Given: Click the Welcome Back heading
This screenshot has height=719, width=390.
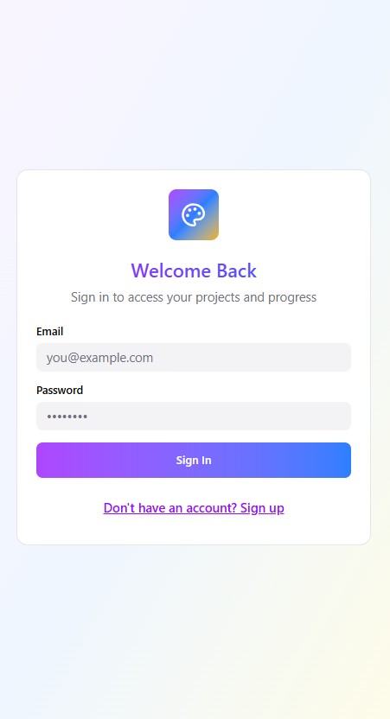Looking at the screenshot, I should click(194, 270).
